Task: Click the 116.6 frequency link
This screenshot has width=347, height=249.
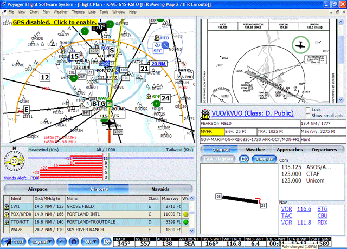Action: tap(304, 209)
